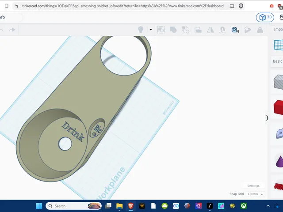
Task: Bookmark this page in the browser
Action: (x=7, y=6)
